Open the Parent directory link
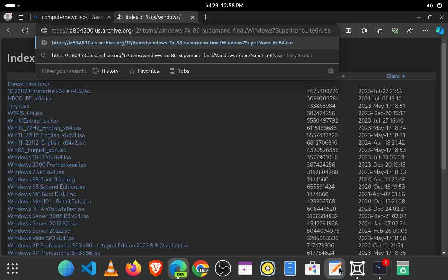 (x=28, y=84)
